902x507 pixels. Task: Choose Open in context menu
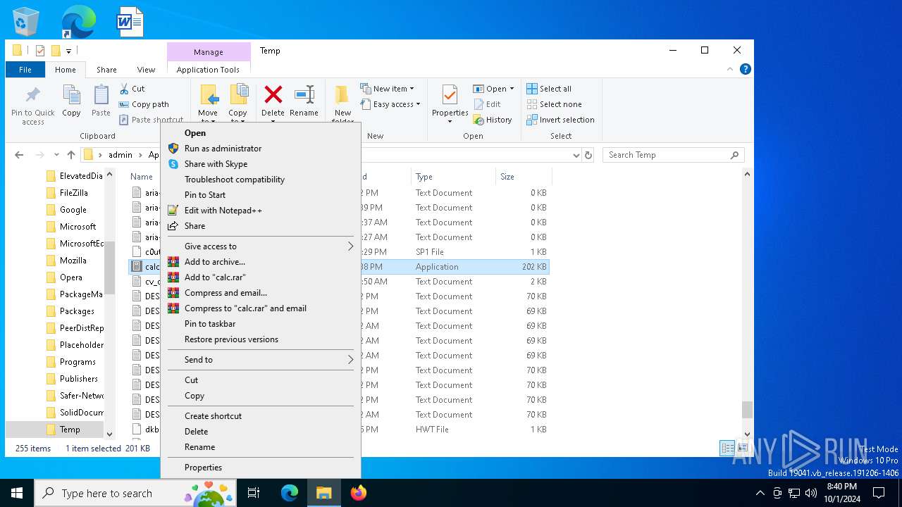click(261, 133)
